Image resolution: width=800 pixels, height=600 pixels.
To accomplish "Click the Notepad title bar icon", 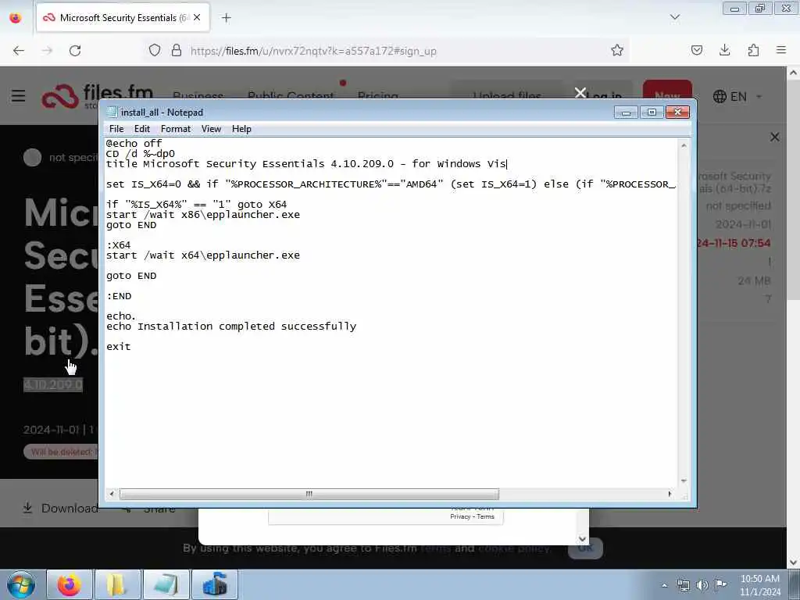I will pyautogui.click(x=112, y=112).
